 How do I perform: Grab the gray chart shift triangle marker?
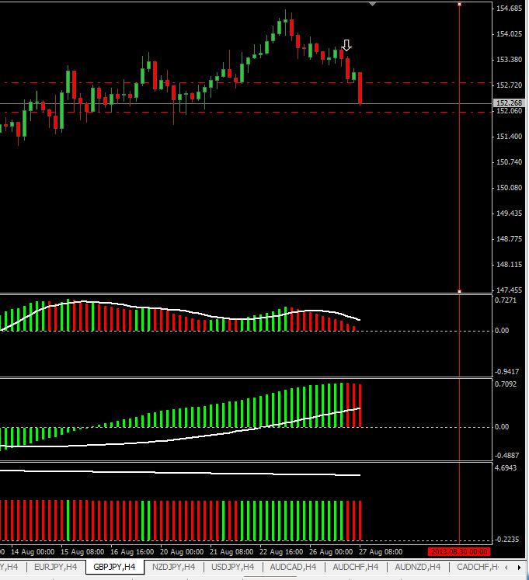pyautogui.click(x=372, y=4)
